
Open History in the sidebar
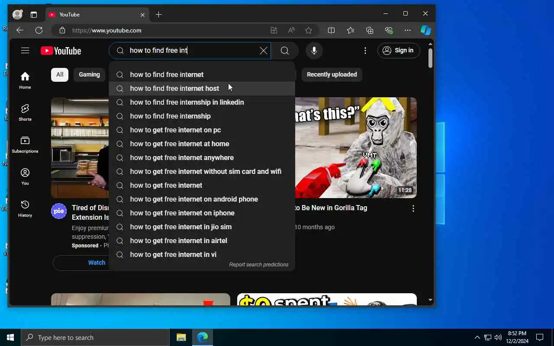(x=25, y=208)
